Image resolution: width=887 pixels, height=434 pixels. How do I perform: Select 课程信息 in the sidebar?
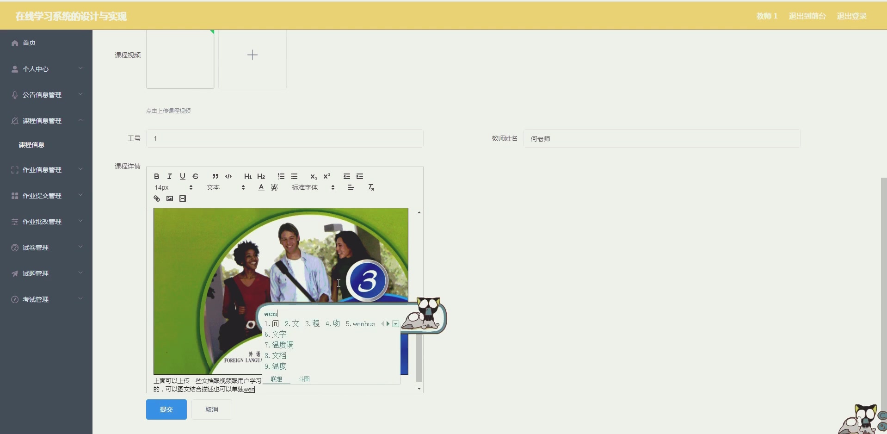(31, 144)
